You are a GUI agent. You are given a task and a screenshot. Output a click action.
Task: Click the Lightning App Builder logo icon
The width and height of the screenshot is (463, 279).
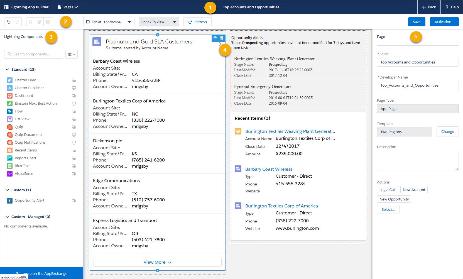point(6,7)
